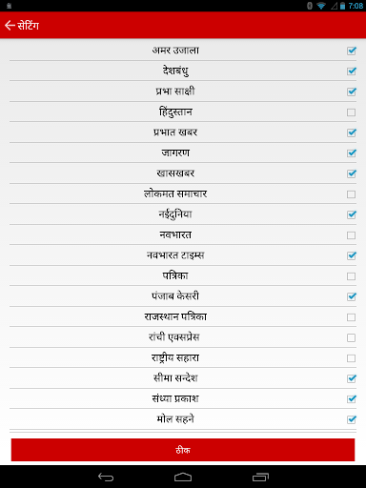
Task: Tap the Wi-Fi status icon
Action: coord(321,6)
